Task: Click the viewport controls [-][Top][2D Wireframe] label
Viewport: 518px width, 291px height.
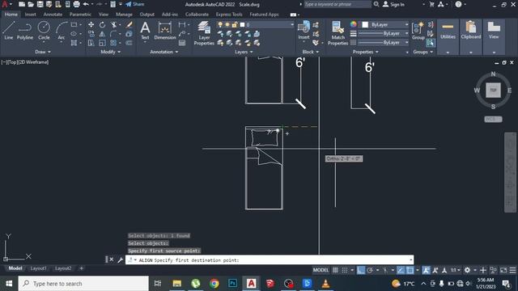Action: pyautogui.click(x=25, y=62)
